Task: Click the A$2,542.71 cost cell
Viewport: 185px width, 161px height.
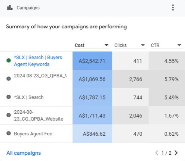Action: [x=92, y=61]
